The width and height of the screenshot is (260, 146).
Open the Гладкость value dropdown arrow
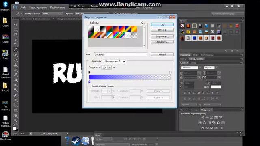(x=109, y=67)
